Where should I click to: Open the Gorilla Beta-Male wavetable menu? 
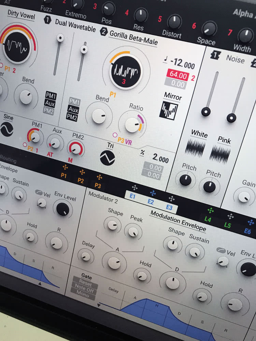coord(133,37)
